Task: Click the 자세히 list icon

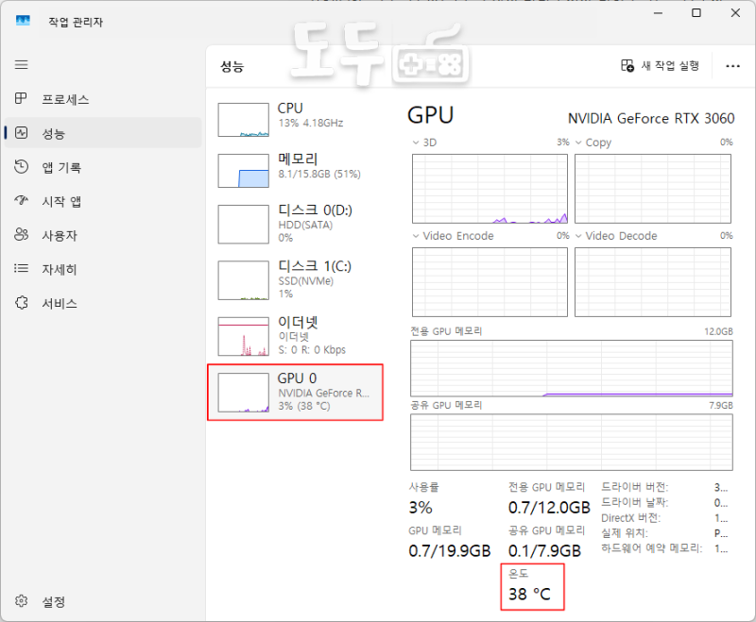Action: pos(21,269)
